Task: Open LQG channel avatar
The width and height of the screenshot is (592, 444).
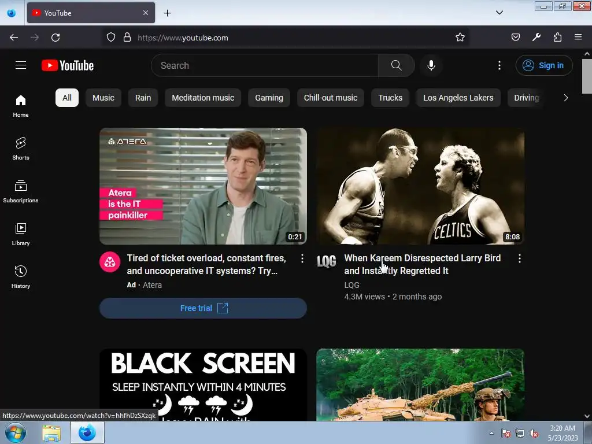Action: (327, 262)
